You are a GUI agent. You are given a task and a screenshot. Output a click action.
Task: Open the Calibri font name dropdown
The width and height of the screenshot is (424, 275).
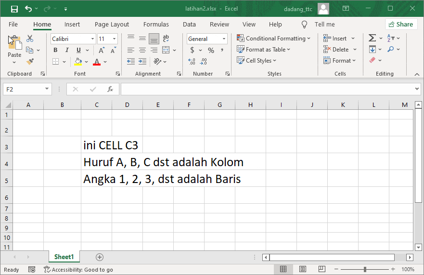click(x=92, y=39)
